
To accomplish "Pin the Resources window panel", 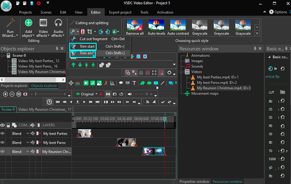I will 255,49.
